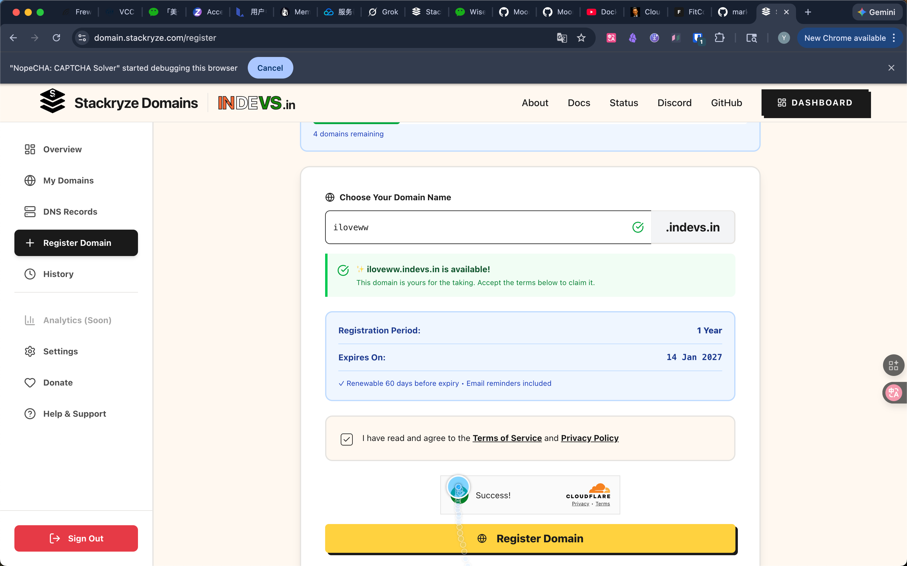Open DNS Records in the sidebar
Image resolution: width=907 pixels, height=566 pixels.
coord(70,212)
